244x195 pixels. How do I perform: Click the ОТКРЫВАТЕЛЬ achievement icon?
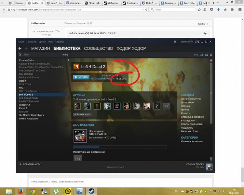pos(80,136)
